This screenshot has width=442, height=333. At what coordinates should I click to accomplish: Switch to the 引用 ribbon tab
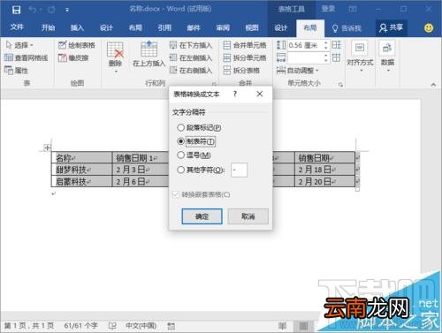[x=164, y=27]
